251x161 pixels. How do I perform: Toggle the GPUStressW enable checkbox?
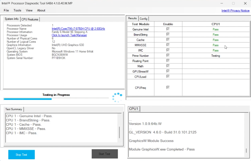(x=168, y=71)
